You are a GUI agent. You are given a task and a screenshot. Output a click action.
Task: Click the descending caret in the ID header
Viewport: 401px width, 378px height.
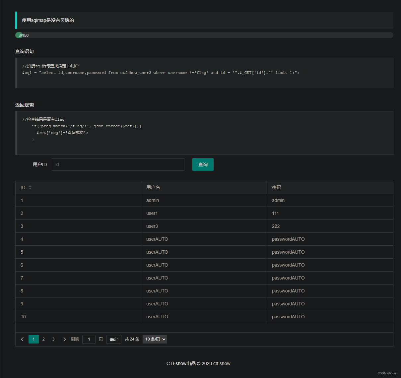[x=30, y=188]
